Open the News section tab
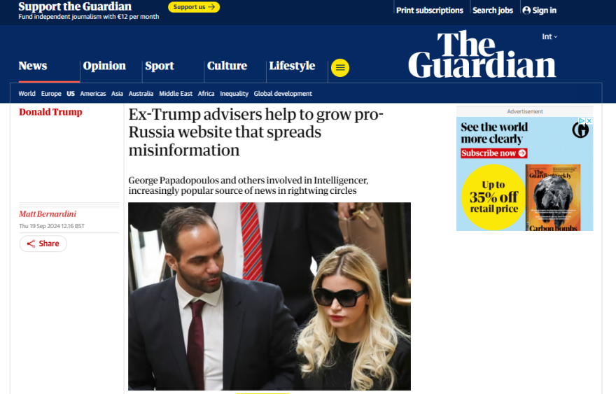This screenshot has height=394, width=616. pyautogui.click(x=33, y=66)
